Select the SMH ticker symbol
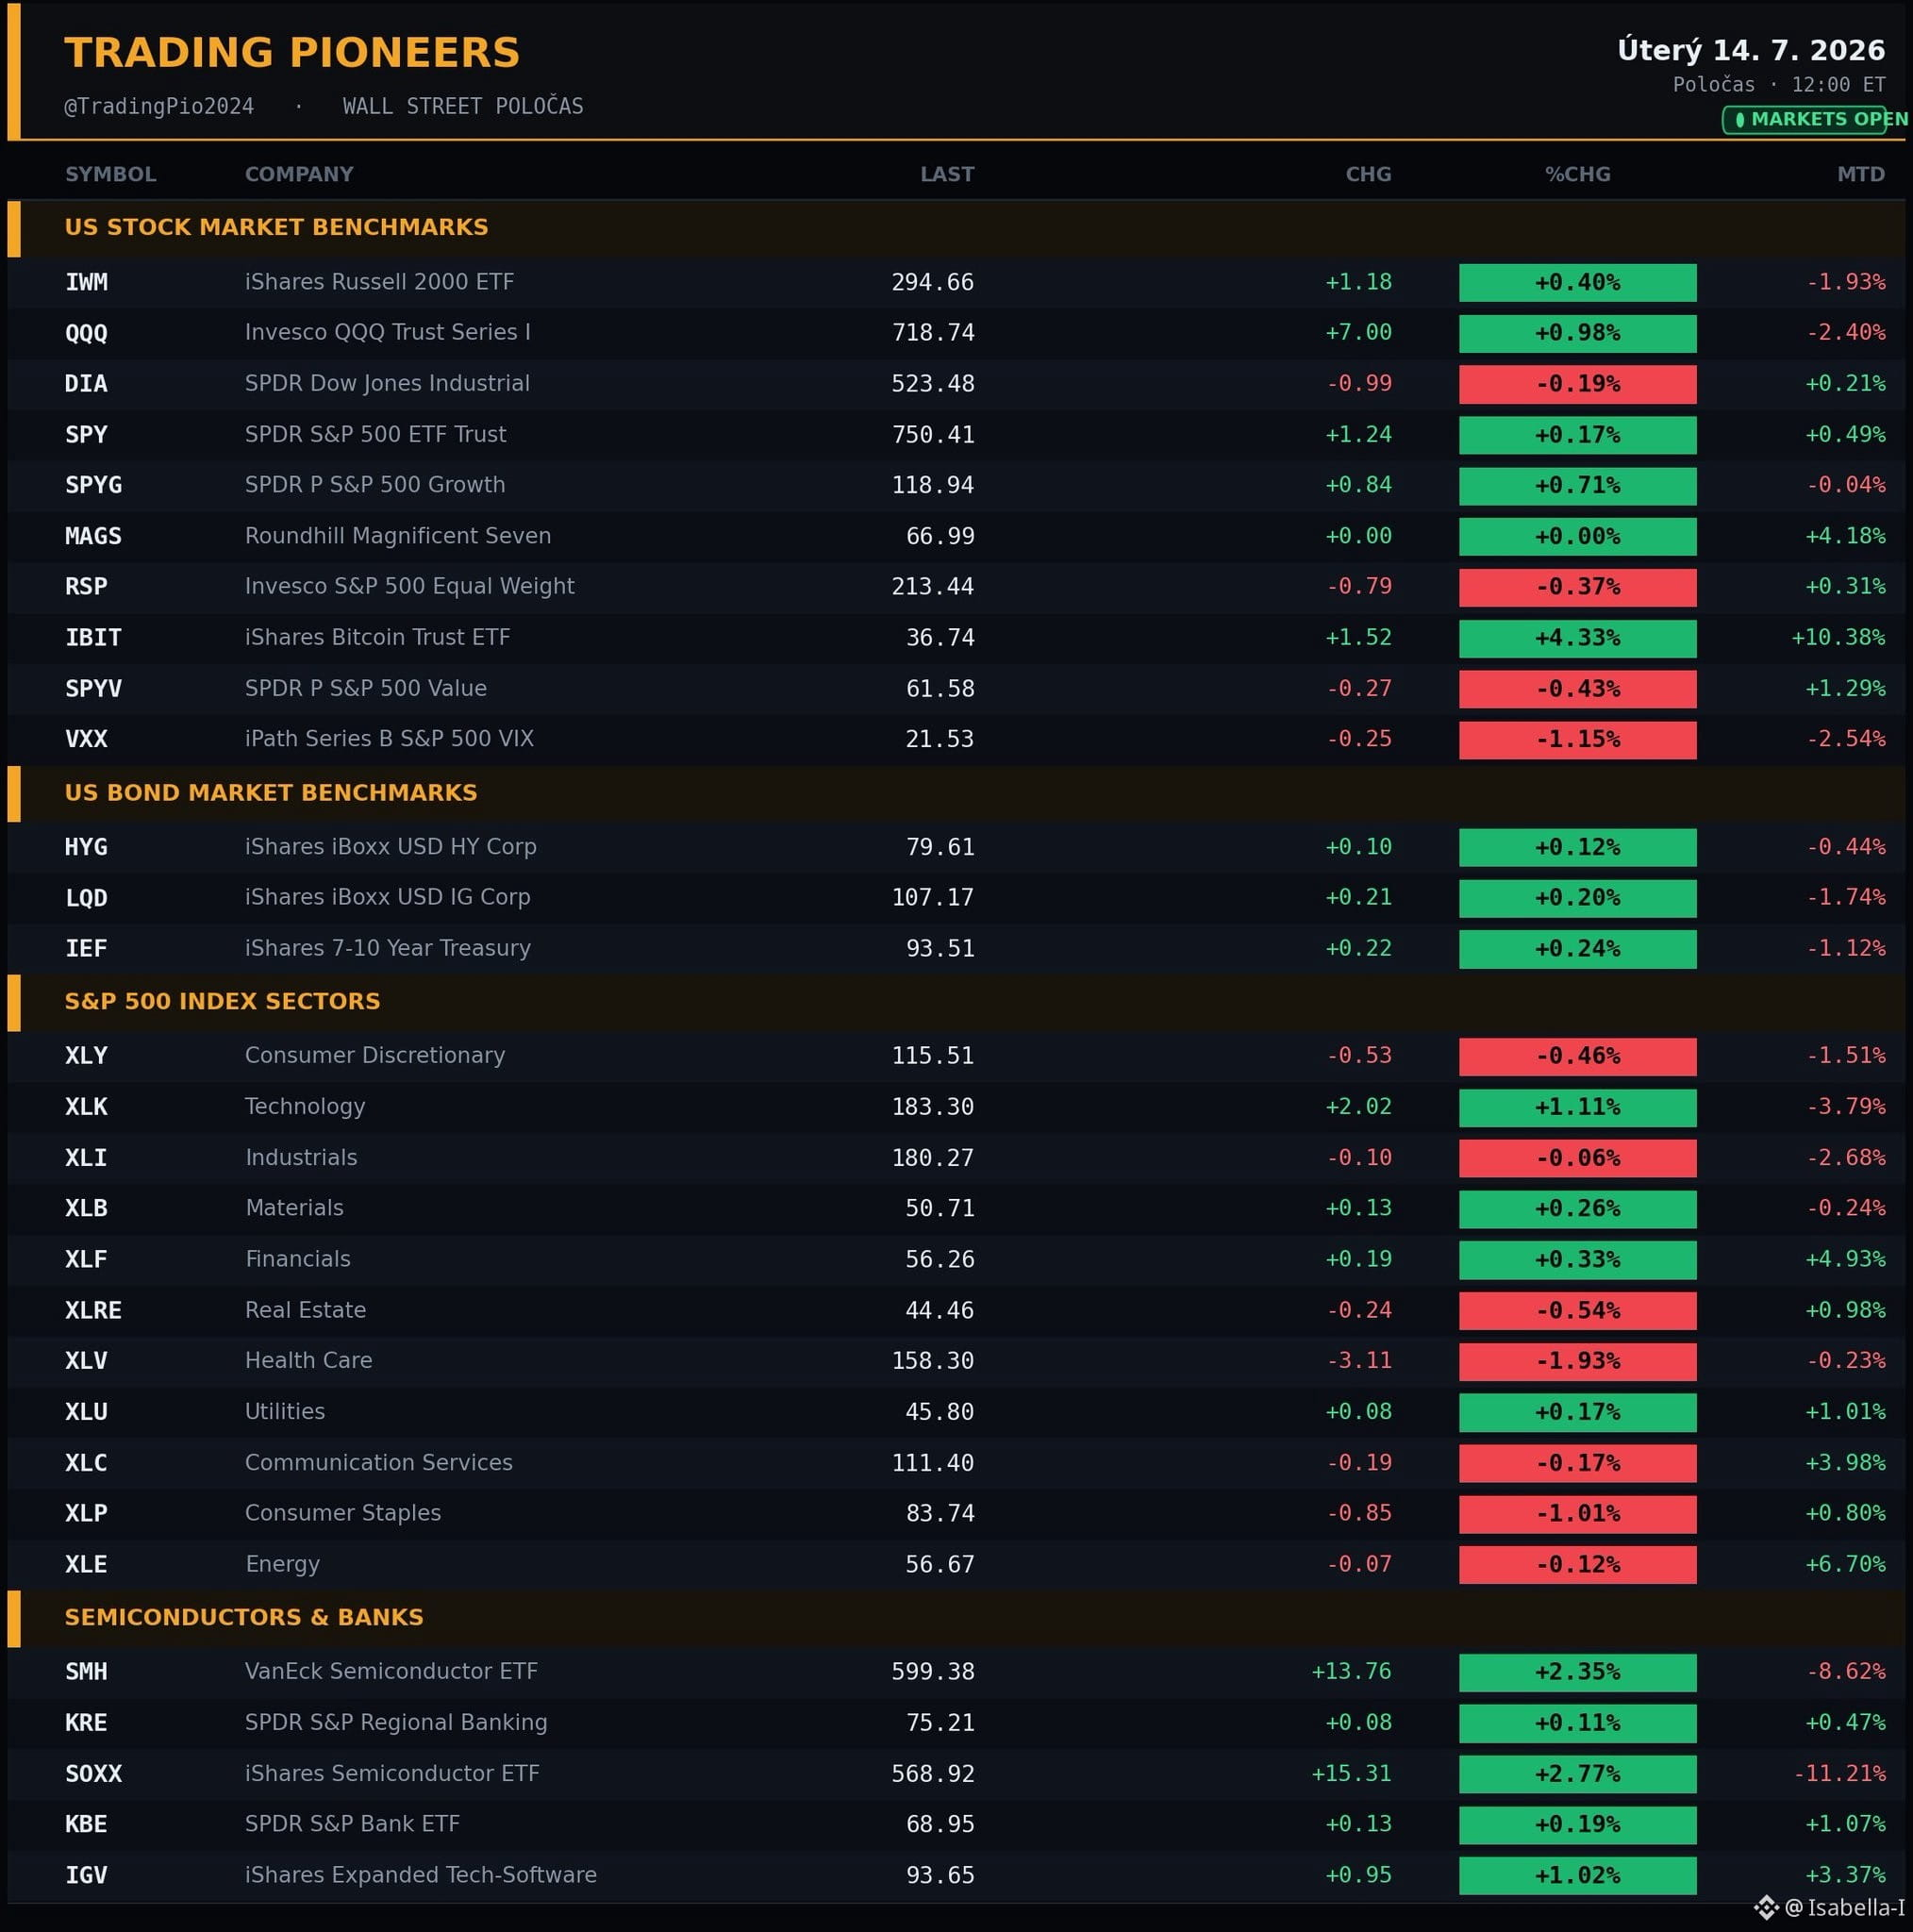Screen dimensions: 1913x1932 86,1671
